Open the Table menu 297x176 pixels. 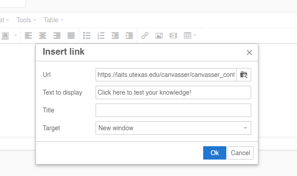point(53,20)
